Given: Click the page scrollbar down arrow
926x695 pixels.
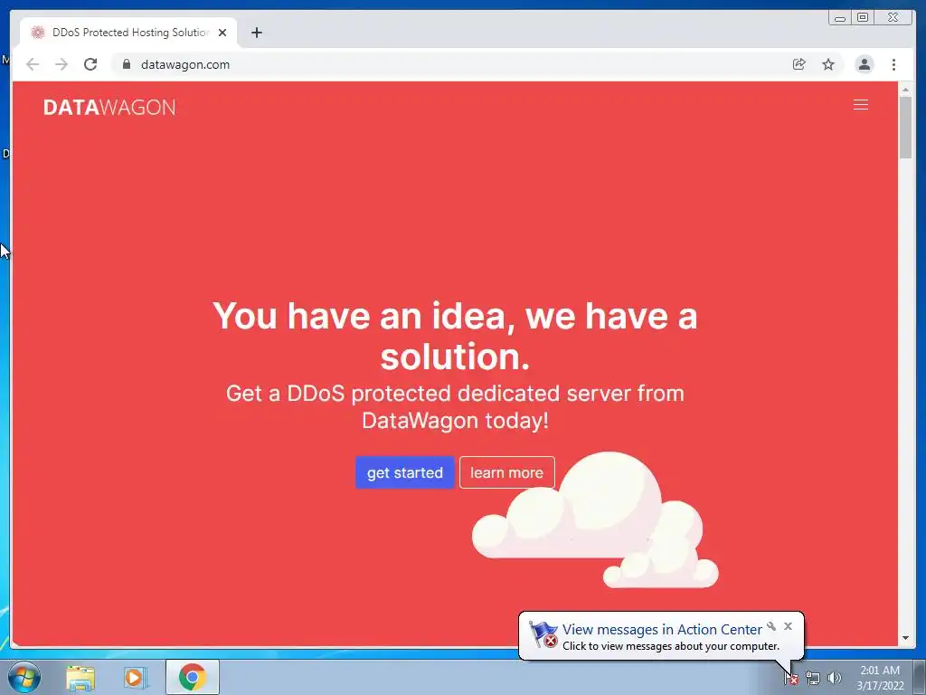Looking at the screenshot, I should (x=905, y=638).
